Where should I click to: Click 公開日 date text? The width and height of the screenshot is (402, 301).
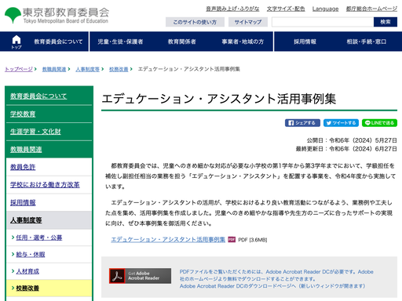pyautogui.click(x=352, y=140)
